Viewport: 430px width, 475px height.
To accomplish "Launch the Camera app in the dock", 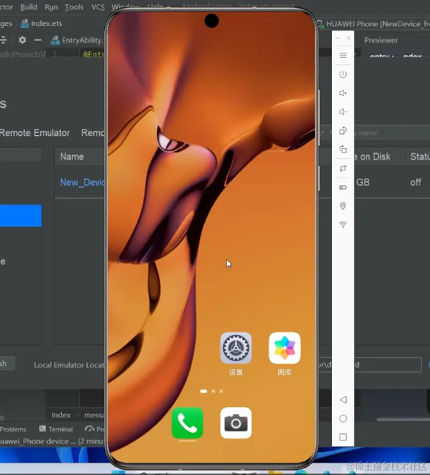I will tap(236, 423).
